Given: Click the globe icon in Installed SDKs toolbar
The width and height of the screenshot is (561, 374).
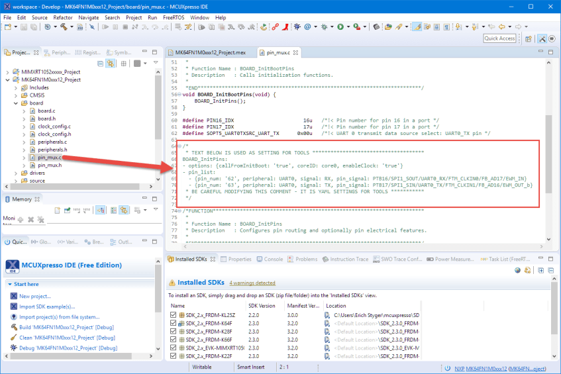Looking at the screenshot, I should pyautogui.click(x=518, y=271).
